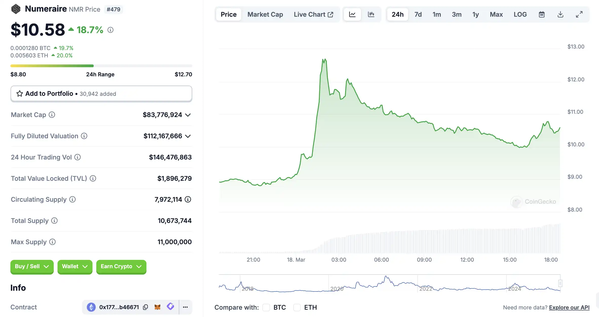
Task: Click the 24h Range progress bar
Action: pyautogui.click(x=101, y=66)
